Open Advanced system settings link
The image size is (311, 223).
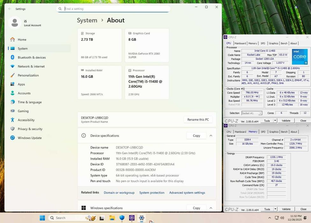coord(187,192)
